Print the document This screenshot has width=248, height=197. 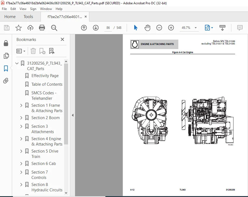point(42,28)
